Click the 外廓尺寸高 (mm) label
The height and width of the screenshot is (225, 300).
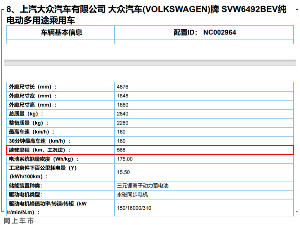[33, 105]
